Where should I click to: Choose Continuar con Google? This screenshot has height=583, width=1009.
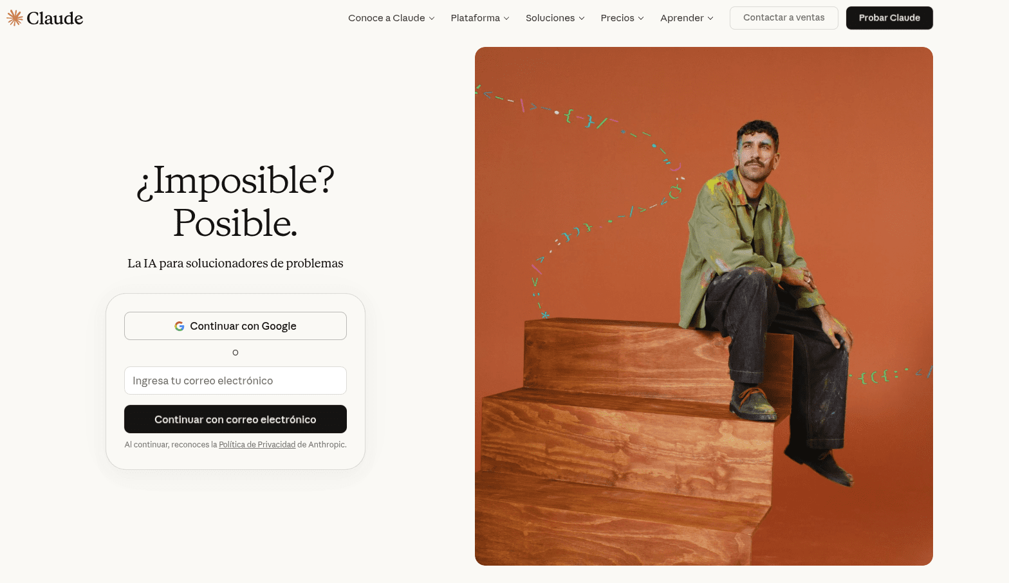[x=236, y=326]
